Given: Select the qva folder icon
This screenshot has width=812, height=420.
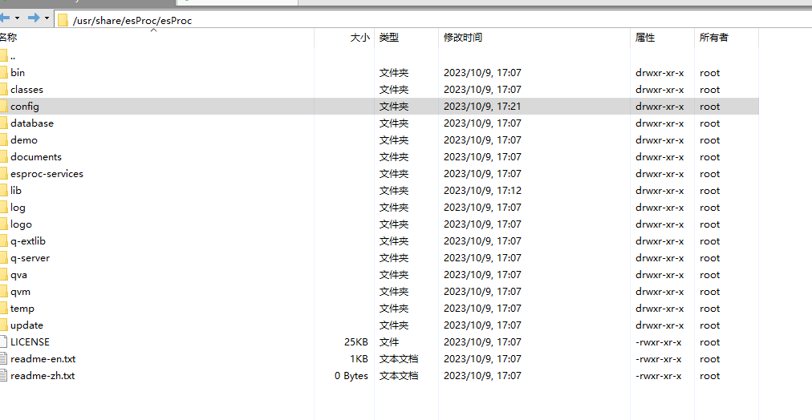Looking at the screenshot, I should coord(4,274).
